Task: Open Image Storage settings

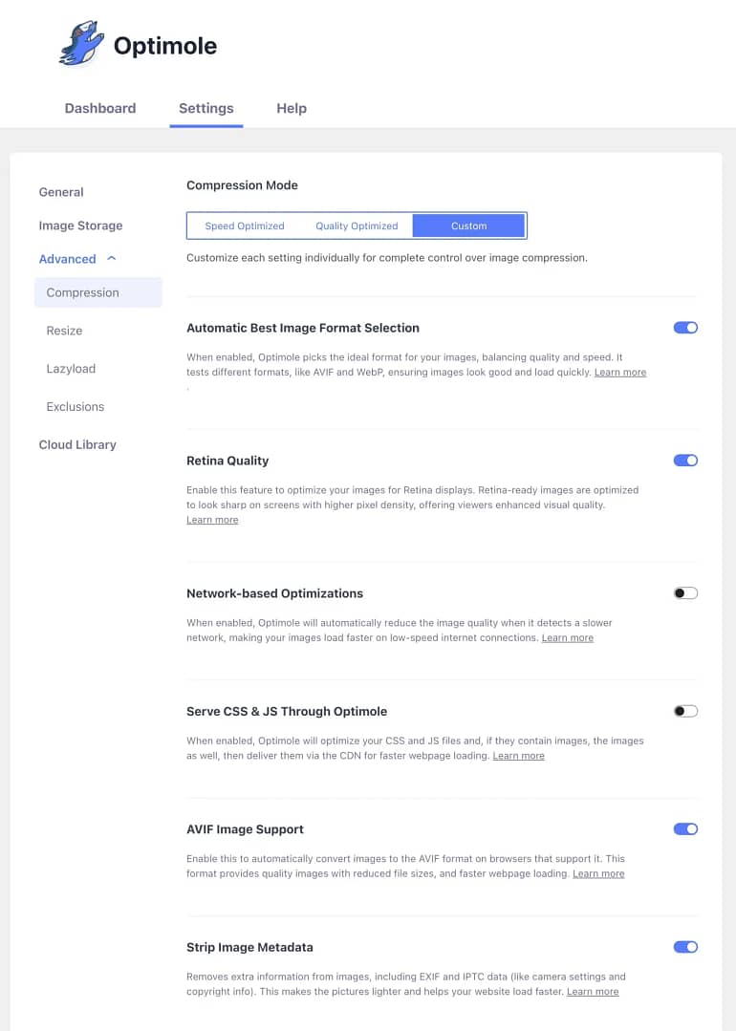Action: pyautogui.click(x=80, y=226)
